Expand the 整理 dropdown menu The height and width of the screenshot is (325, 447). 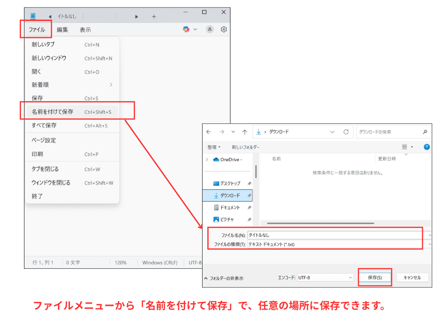214,147
